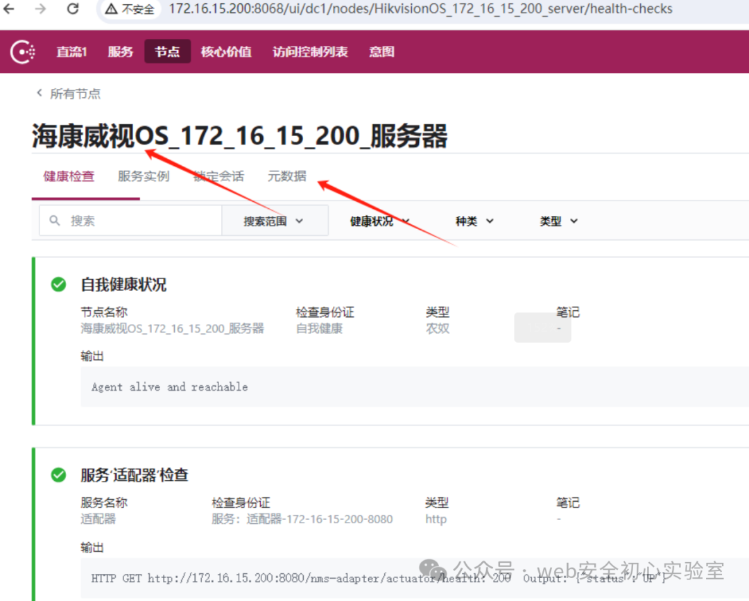Click the search magnifier icon
This screenshot has width=749, height=601.
coord(55,221)
